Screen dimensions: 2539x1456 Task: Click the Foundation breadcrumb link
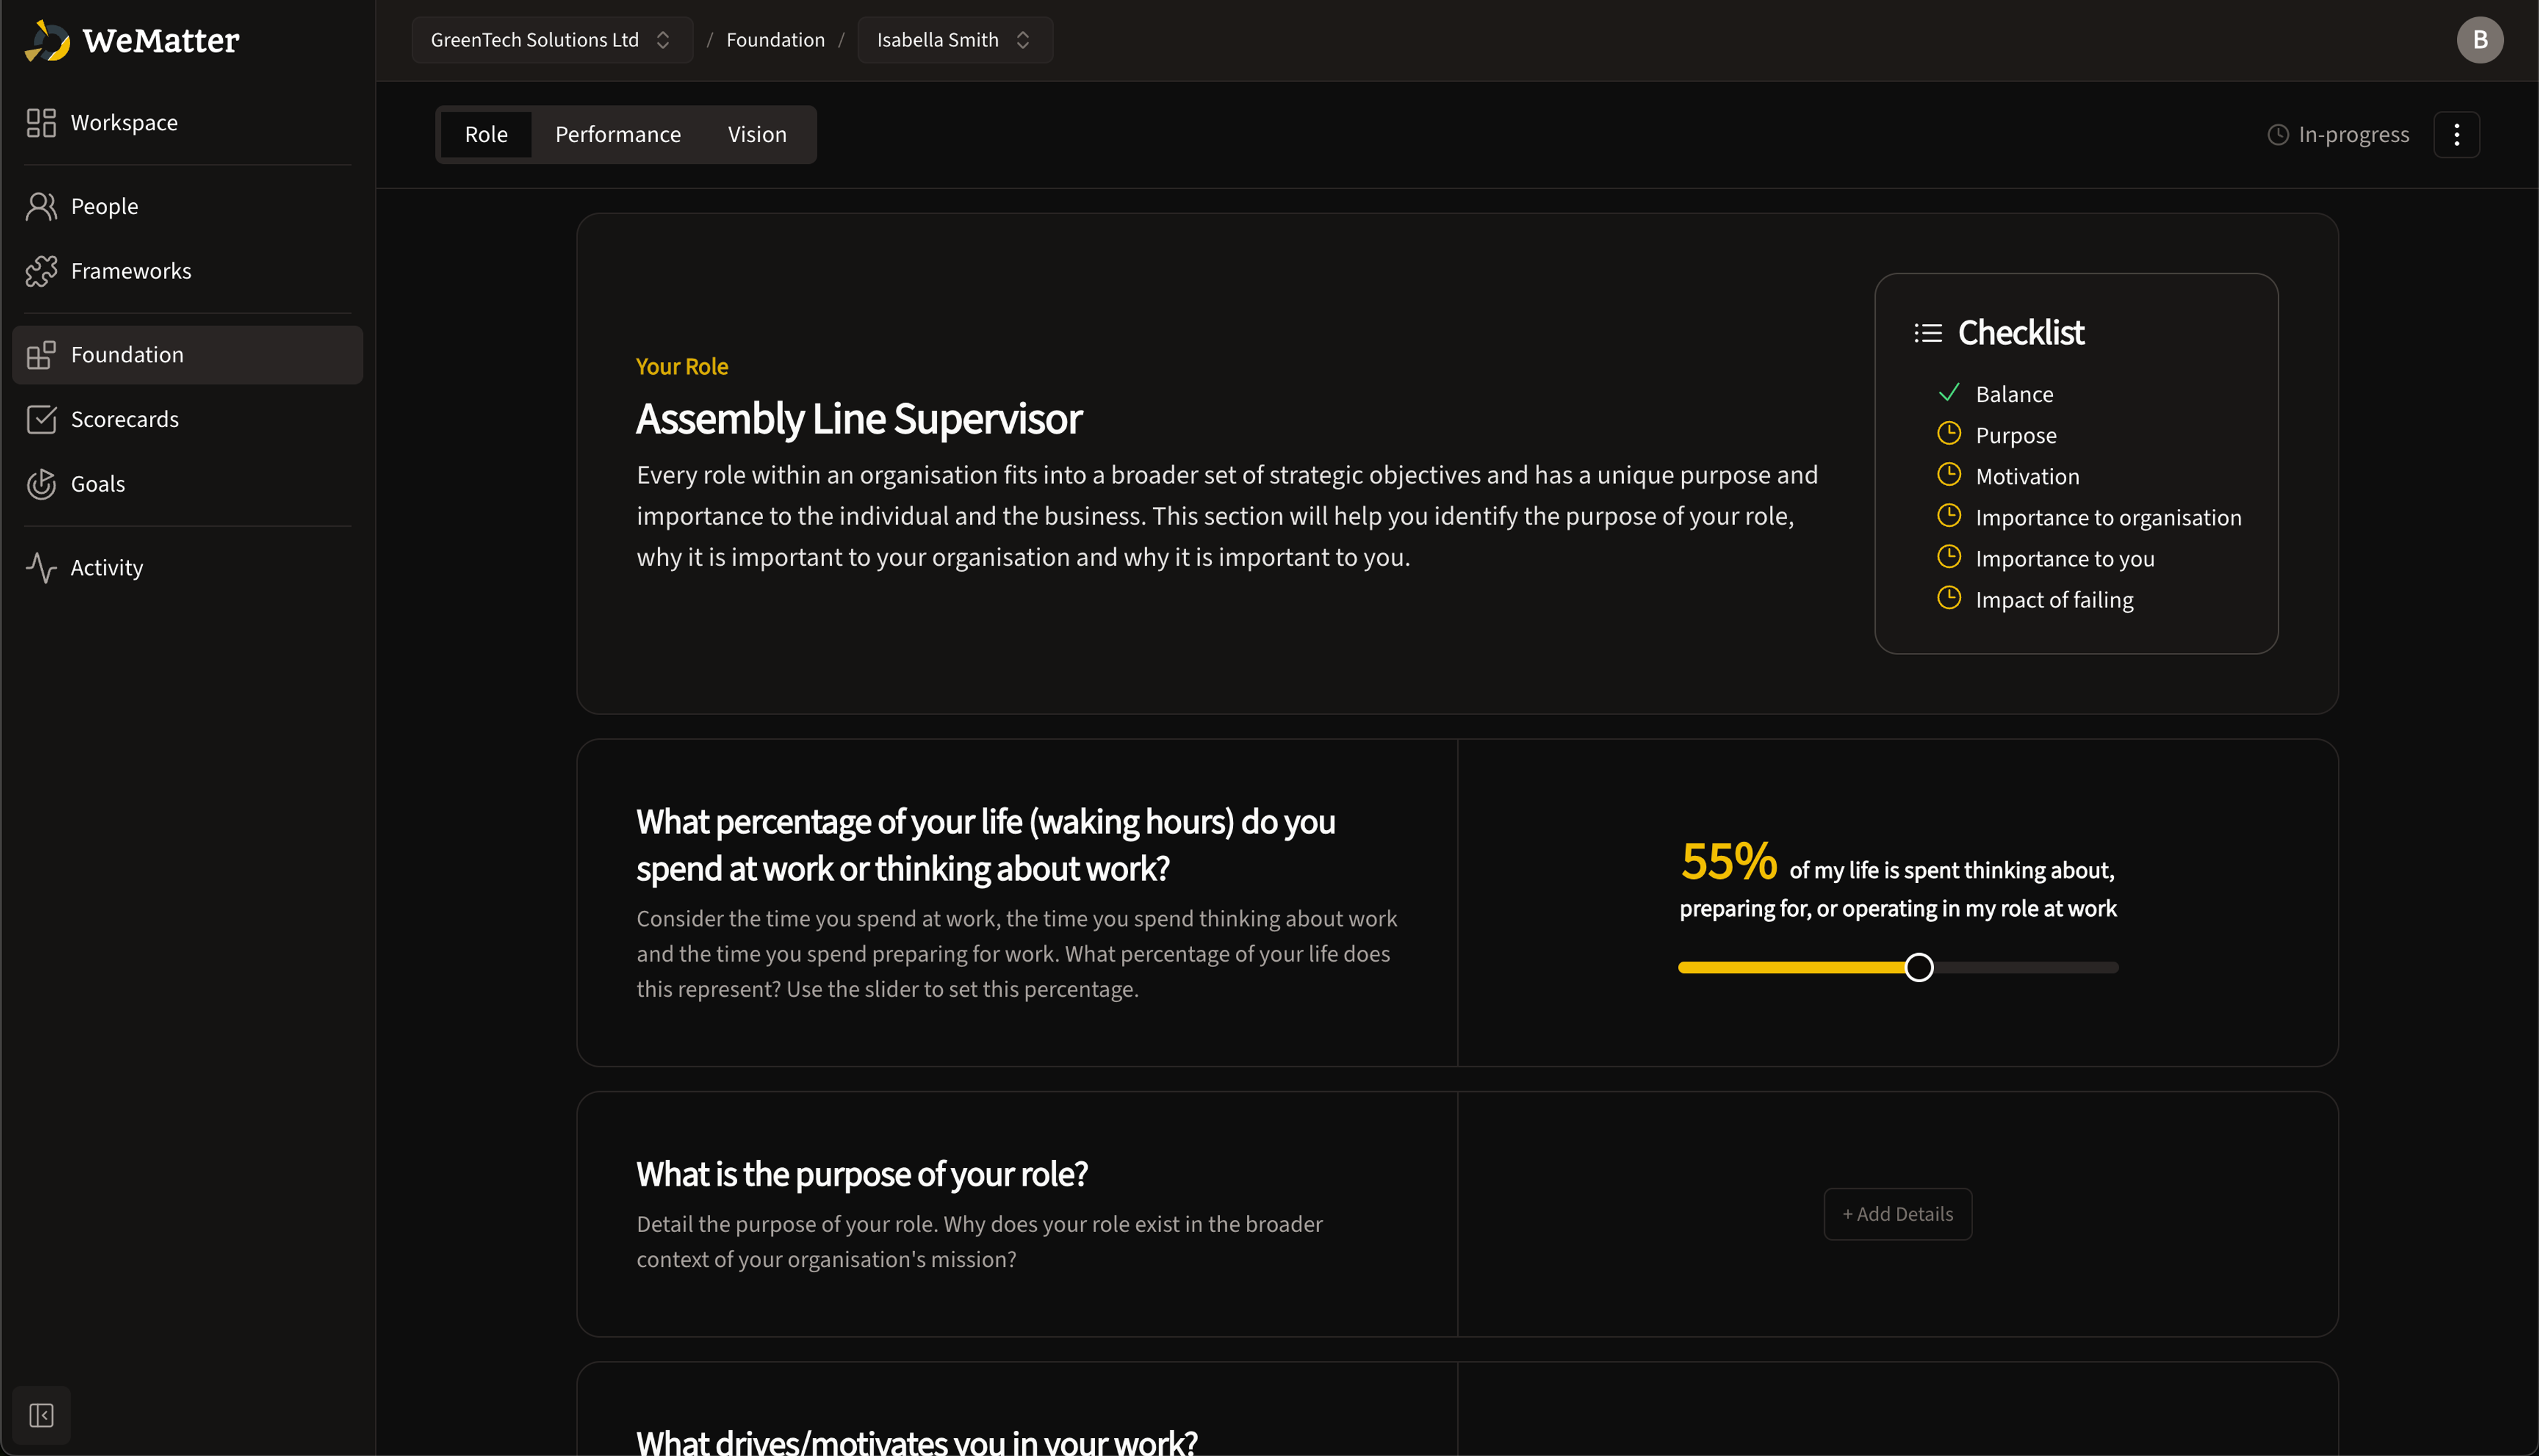(x=776, y=40)
